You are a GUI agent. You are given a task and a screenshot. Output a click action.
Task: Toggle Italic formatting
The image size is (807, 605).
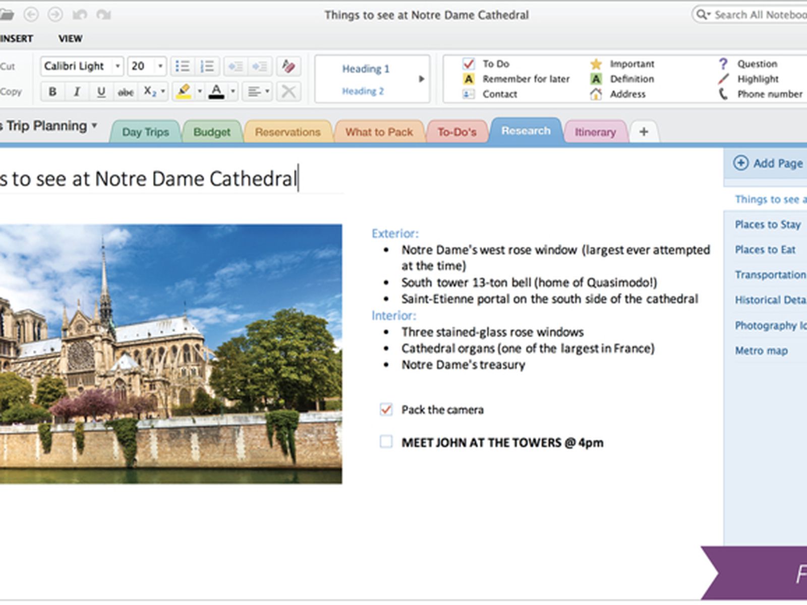point(77,92)
